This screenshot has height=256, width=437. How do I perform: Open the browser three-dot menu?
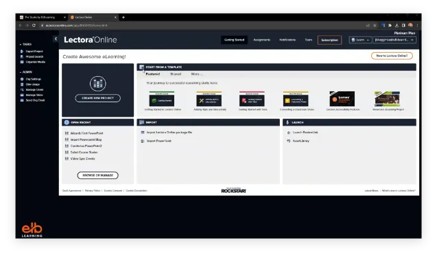(x=417, y=25)
